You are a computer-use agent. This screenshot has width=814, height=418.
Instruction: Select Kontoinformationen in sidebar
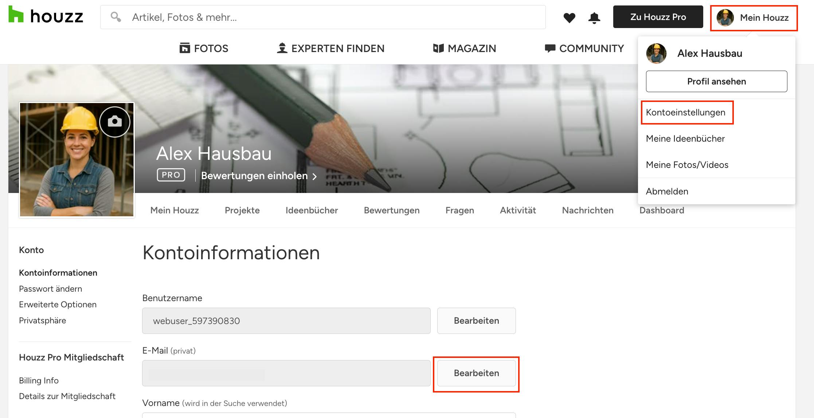[x=58, y=273]
